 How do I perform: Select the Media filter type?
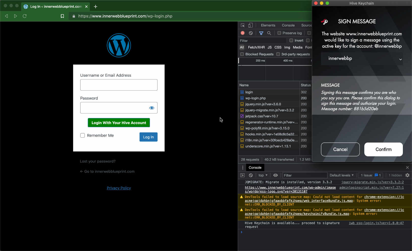click(298, 47)
